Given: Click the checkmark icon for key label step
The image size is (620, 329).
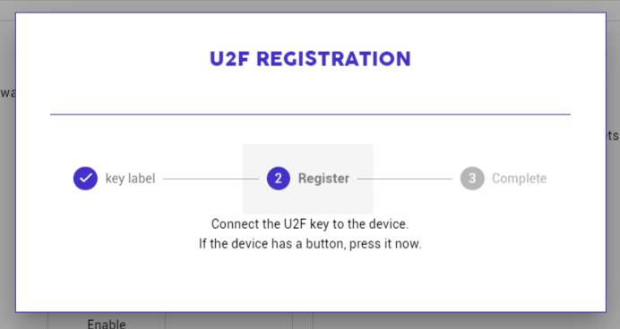Looking at the screenshot, I should coord(85,178).
